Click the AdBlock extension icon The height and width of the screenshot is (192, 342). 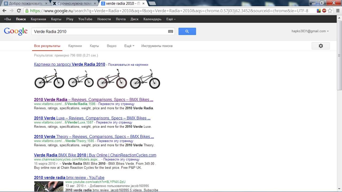324,11
